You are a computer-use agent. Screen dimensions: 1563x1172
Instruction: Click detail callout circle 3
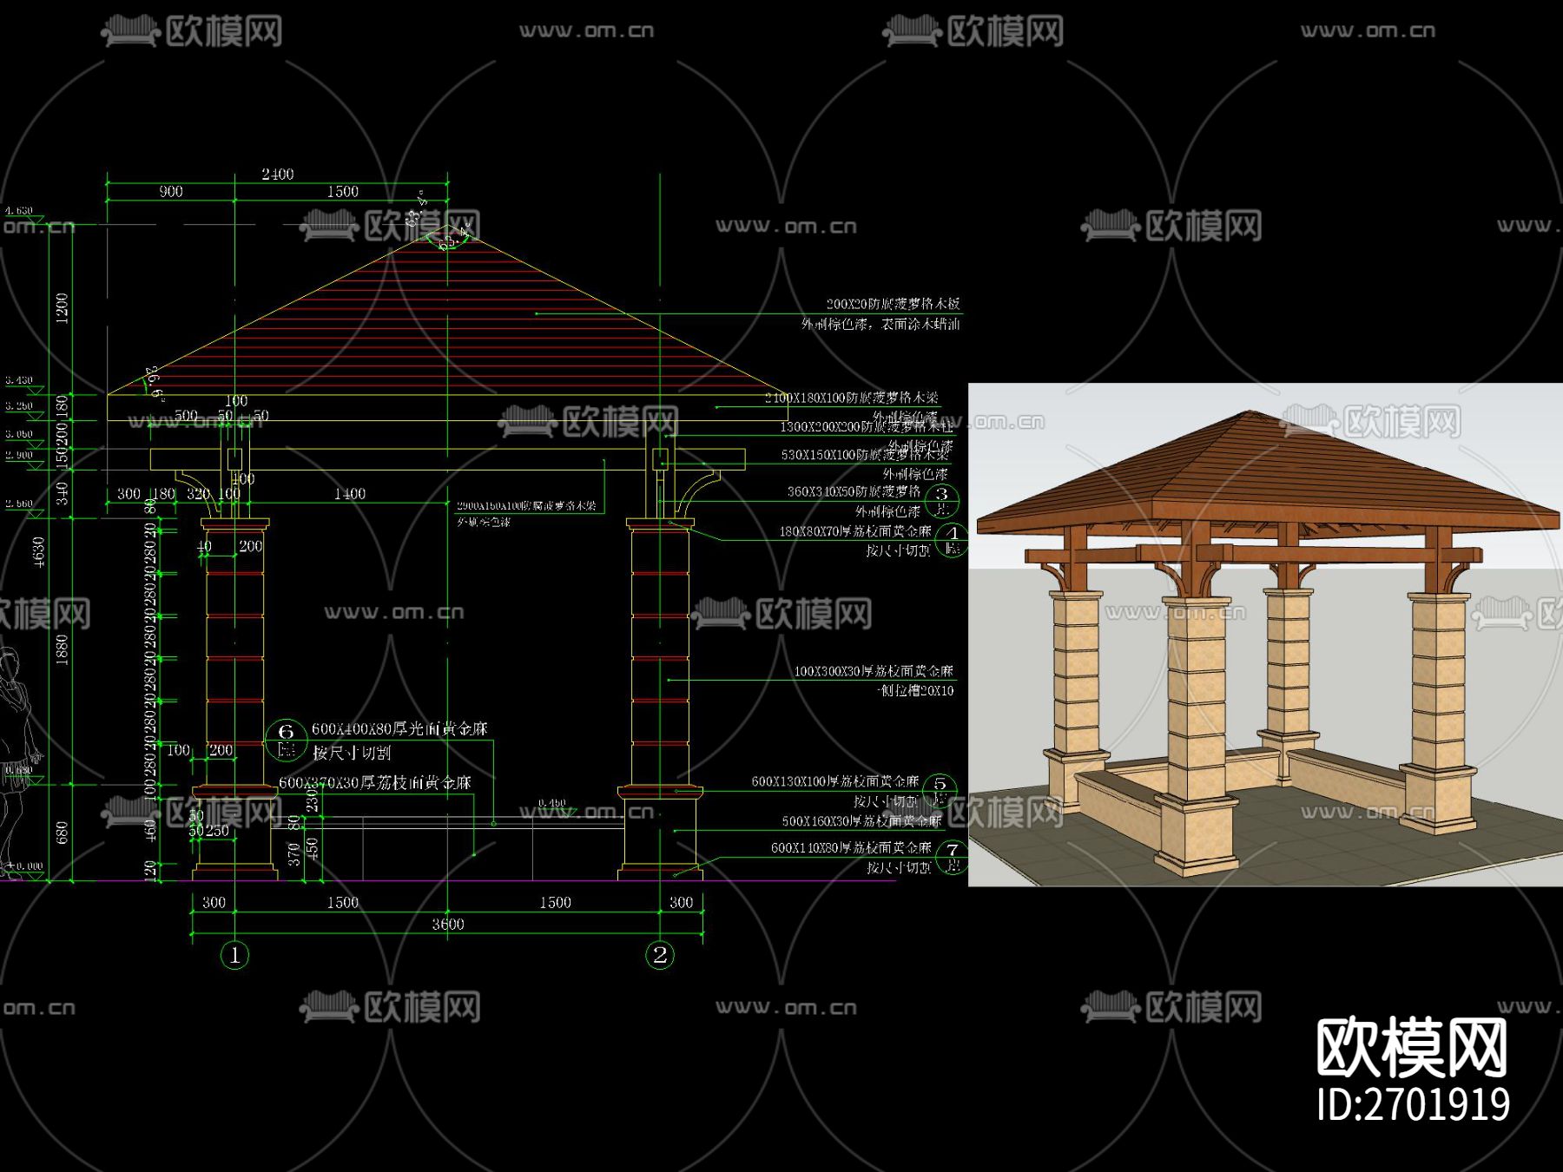pos(942,499)
